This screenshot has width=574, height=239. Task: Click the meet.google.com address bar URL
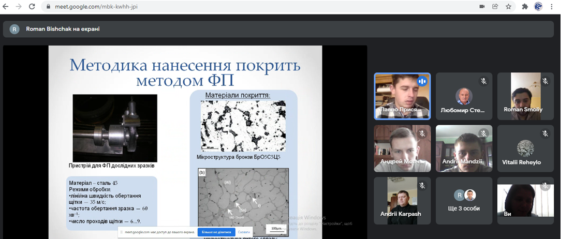[96, 7]
